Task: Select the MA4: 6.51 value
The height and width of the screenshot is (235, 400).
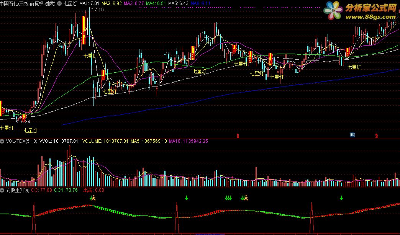Action: pyautogui.click(x=156, y=3)
